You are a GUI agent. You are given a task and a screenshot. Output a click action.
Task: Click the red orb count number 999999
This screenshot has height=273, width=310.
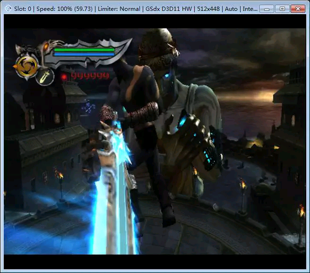[x=90, y=75]
